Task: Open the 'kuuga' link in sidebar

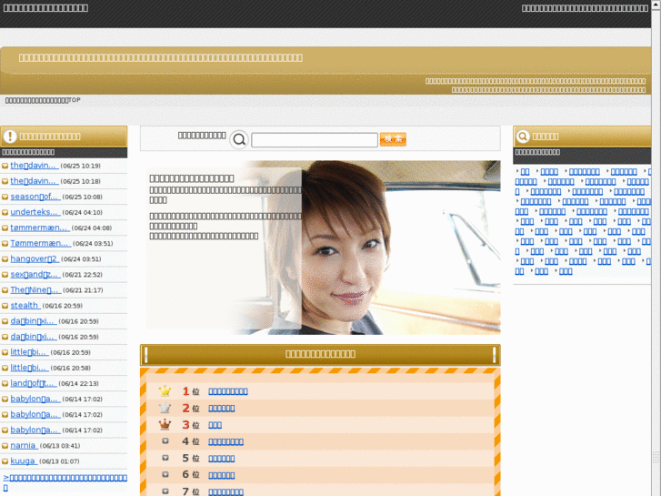Action: tap(23, 461)
